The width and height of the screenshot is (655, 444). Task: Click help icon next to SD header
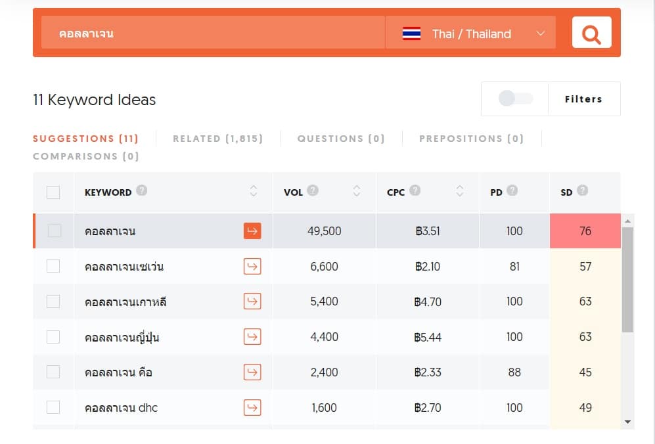pos(581,191)
